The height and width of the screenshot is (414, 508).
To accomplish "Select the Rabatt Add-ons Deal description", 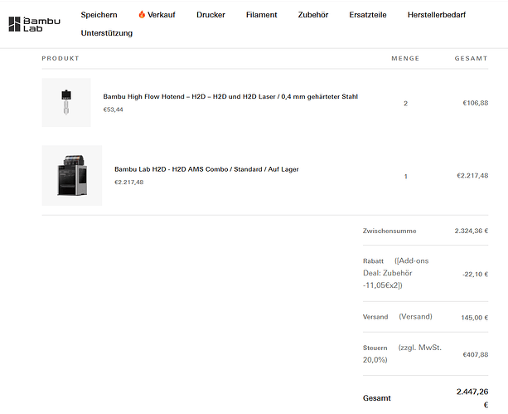I will tap(395, 273).
